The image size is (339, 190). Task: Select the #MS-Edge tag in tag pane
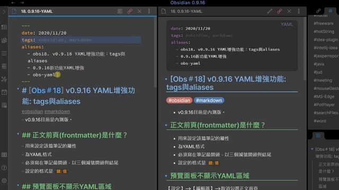pyautogui.click(x=324, y=97)
